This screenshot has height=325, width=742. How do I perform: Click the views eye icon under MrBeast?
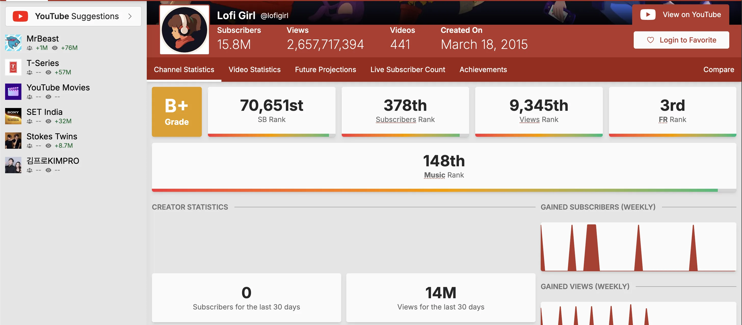click(55, 48)
